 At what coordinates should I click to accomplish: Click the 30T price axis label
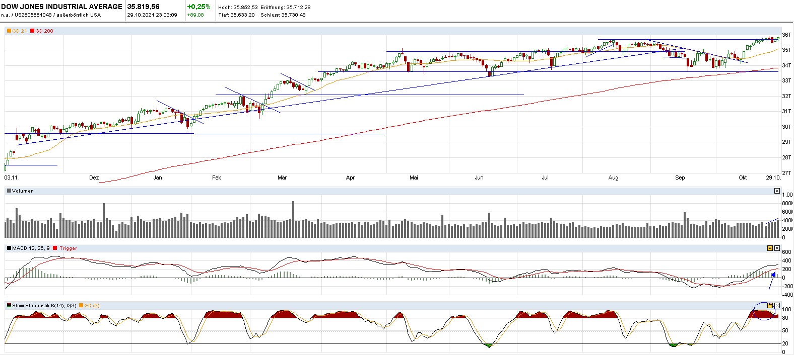point(786,127)
